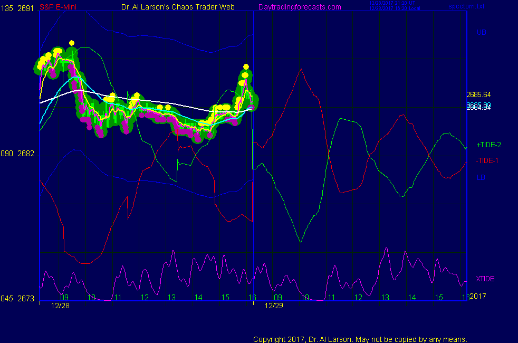
Task: Click the '090 2682' price axis label
Action: click(x=17, y=154)
